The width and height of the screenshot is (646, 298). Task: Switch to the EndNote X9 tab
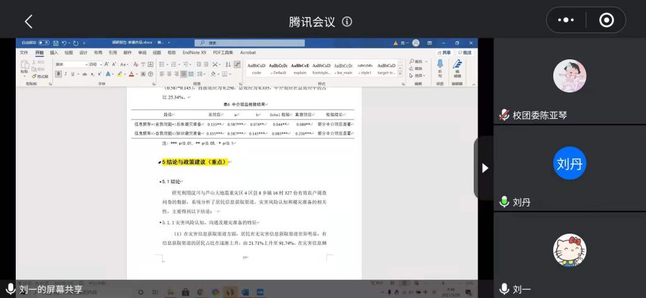194,53
